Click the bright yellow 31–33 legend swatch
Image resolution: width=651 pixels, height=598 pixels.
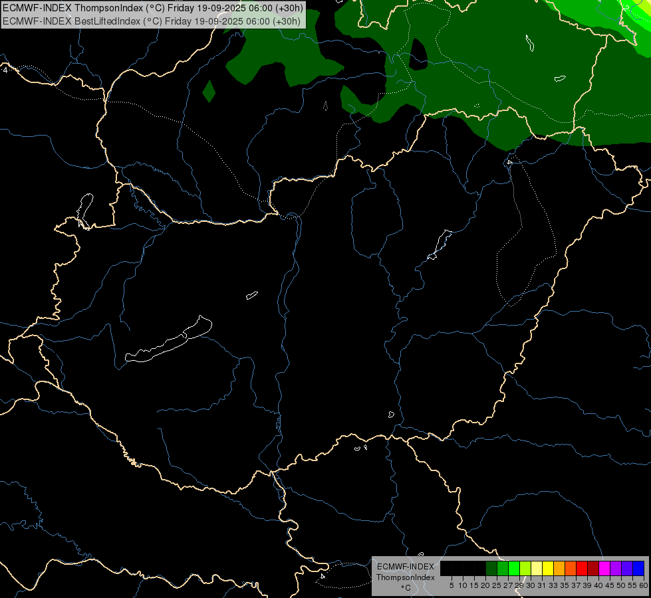(548, 568)
